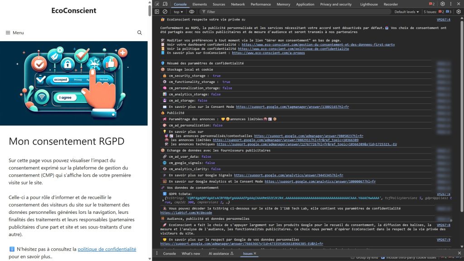
Task: Open source link VM267:9
Action: click(443, 240)
